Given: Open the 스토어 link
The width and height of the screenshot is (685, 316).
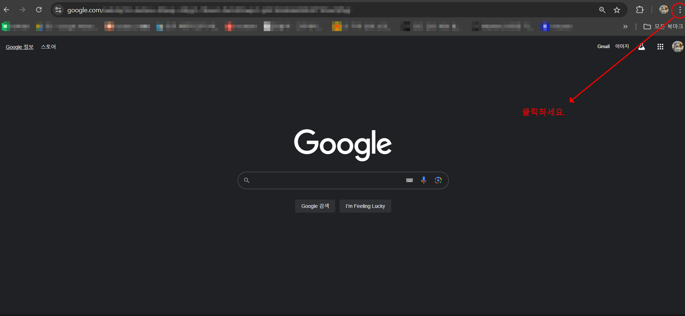Looking at the screenshot, I should click(x=48, y=47).
